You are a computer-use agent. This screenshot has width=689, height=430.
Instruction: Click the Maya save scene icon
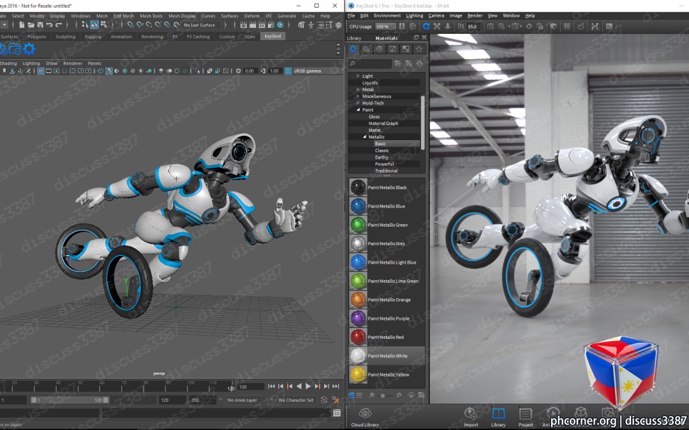click(x=40, y=25)
